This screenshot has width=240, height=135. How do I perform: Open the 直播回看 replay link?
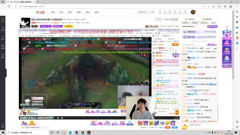[x=208, y=19]
